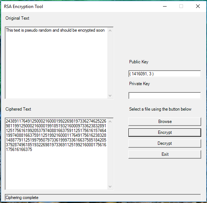207x203 pixels.
Task: Close the window with the X icon
Action: click(x=198, y=6)
